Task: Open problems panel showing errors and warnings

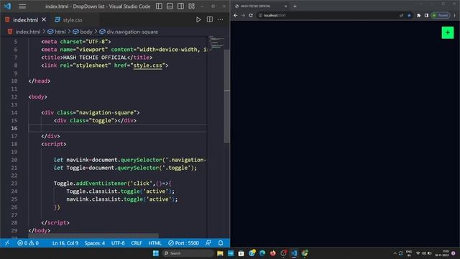Action: point(28,243)
